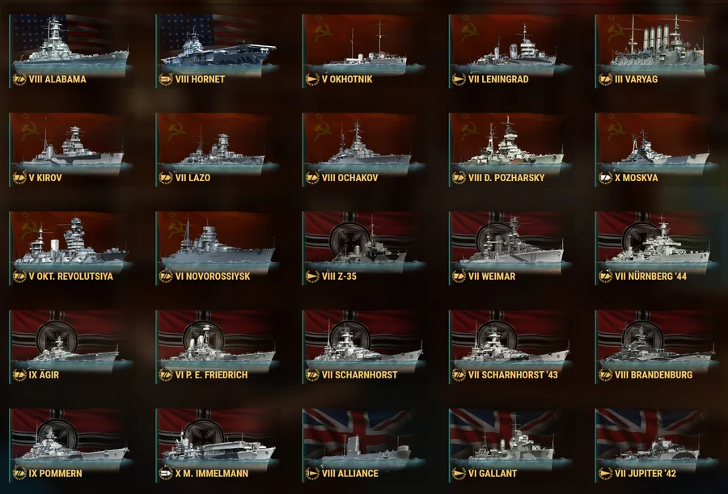Click the VIII D. POZHARSKY ship name
Image resolution: width=728 pixels, height=494 pixels.
coord(506,178)
